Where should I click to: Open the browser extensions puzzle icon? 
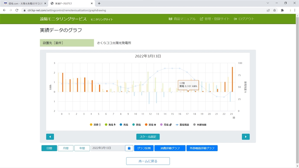[x=282, y=10]
